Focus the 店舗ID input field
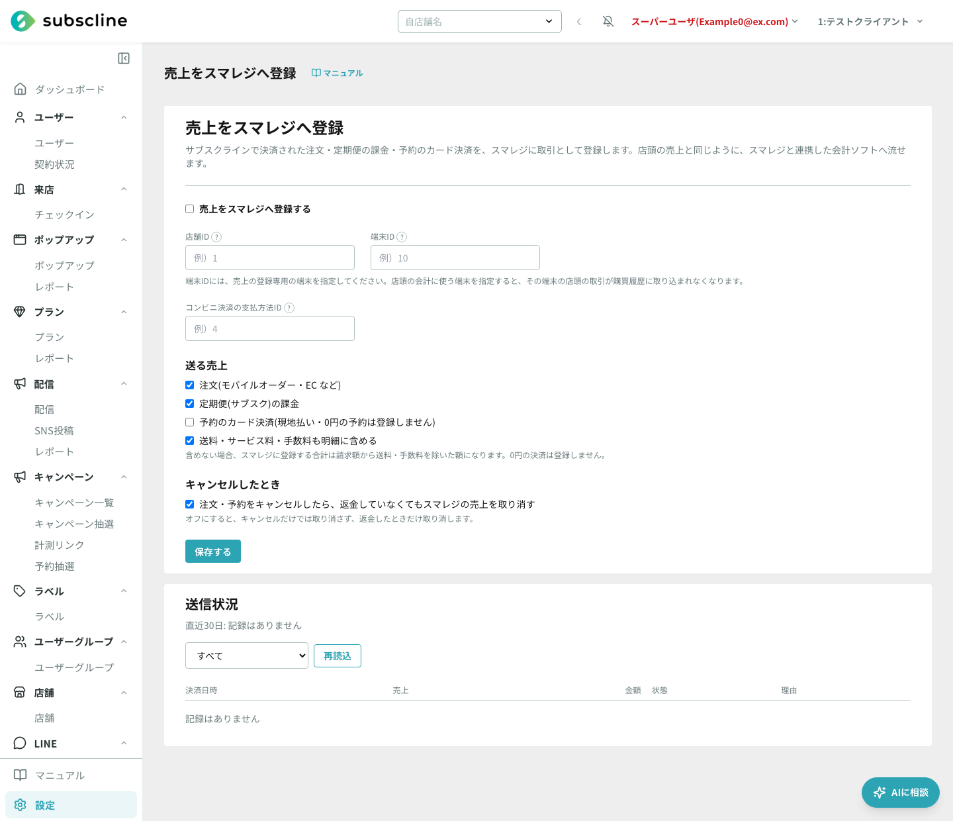 pos(270,258)
